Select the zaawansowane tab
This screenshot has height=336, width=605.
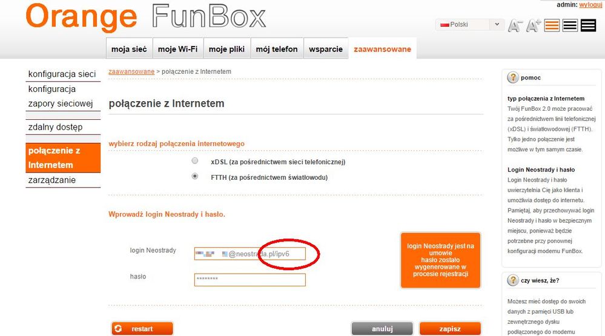[382, 48]
